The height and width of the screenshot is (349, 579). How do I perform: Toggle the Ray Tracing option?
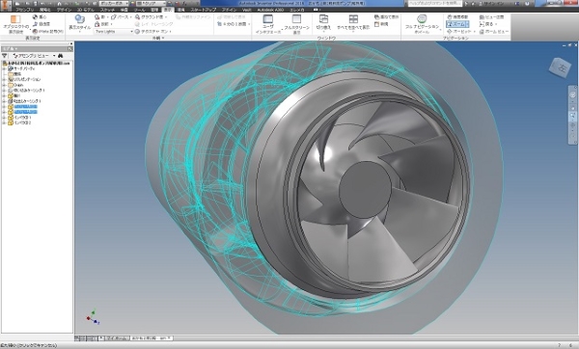pos(154,24)
